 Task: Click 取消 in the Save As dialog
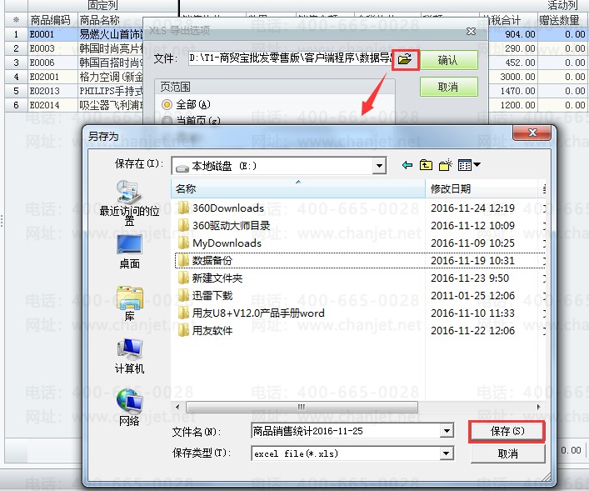pyautogui.click(x=508, y=453)
